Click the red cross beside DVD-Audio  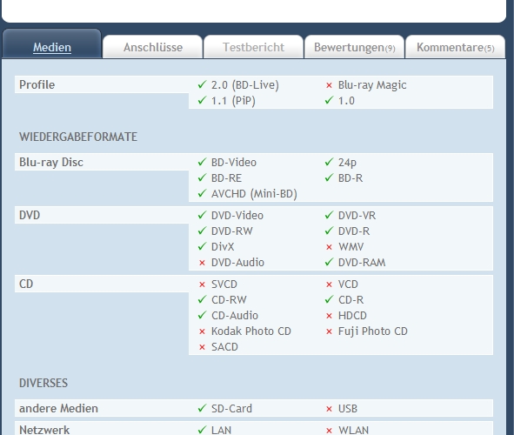[x=203, y=263]
